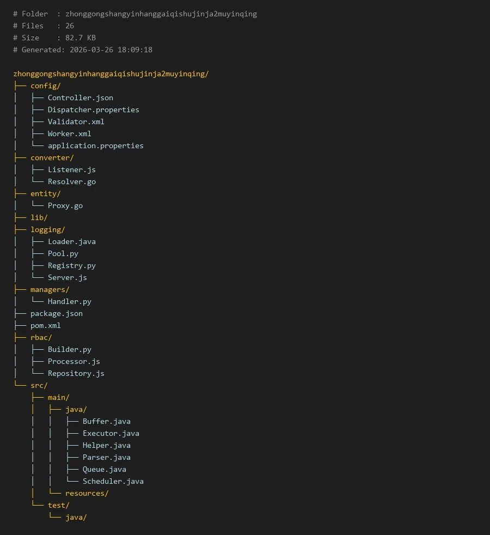
Task: Select Loader.java under logging
Action: pyautogui.click(x=71, y=241)
